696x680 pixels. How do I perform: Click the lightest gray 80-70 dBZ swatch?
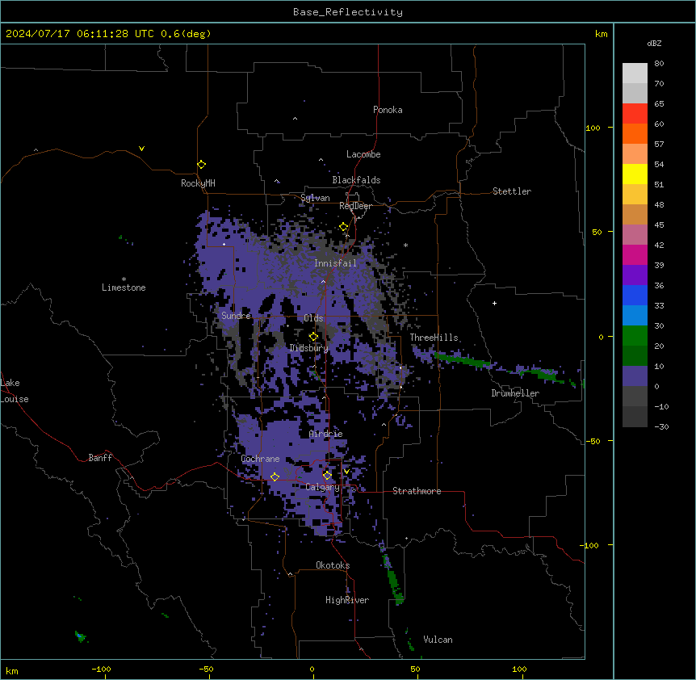[635, 73]
